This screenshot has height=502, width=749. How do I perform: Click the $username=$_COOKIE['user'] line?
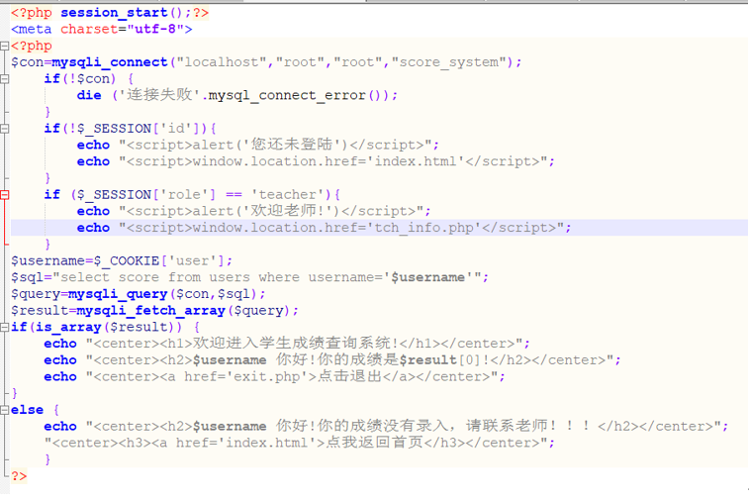pyautogui.click(x=122, y=261)
